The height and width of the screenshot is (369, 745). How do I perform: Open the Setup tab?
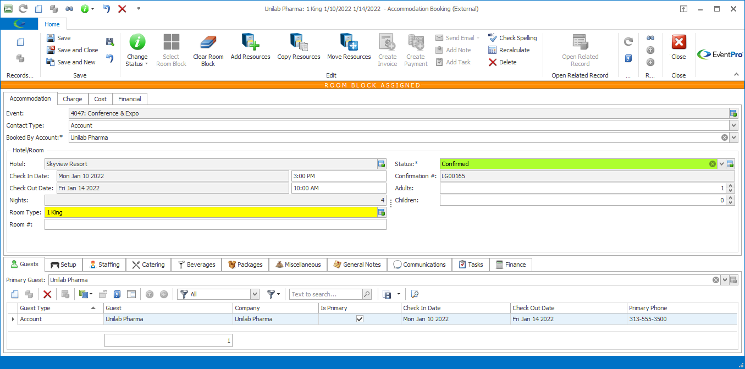click(x=63, y=265)
